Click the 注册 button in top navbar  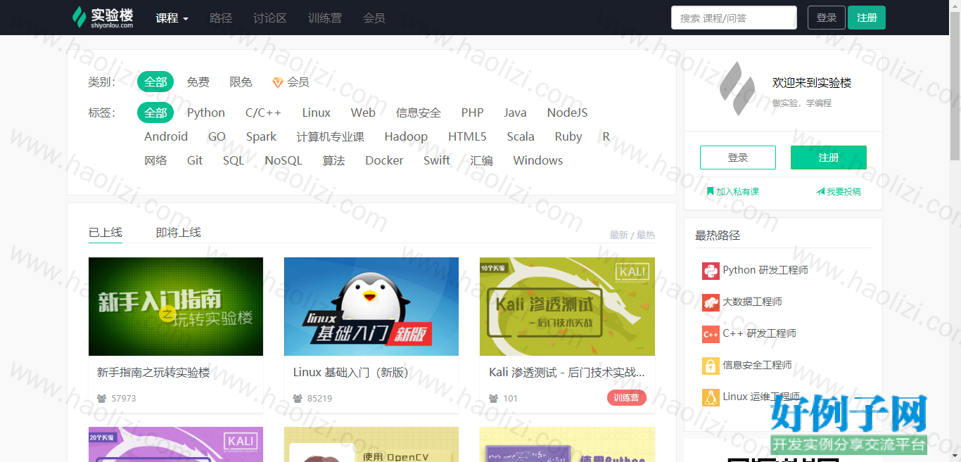click(x=867, y=18)
